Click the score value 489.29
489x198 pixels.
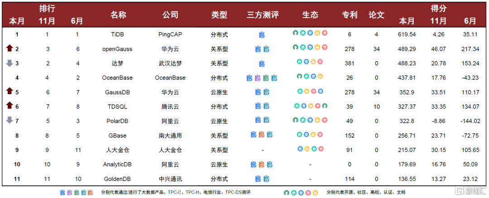[407, 49]
